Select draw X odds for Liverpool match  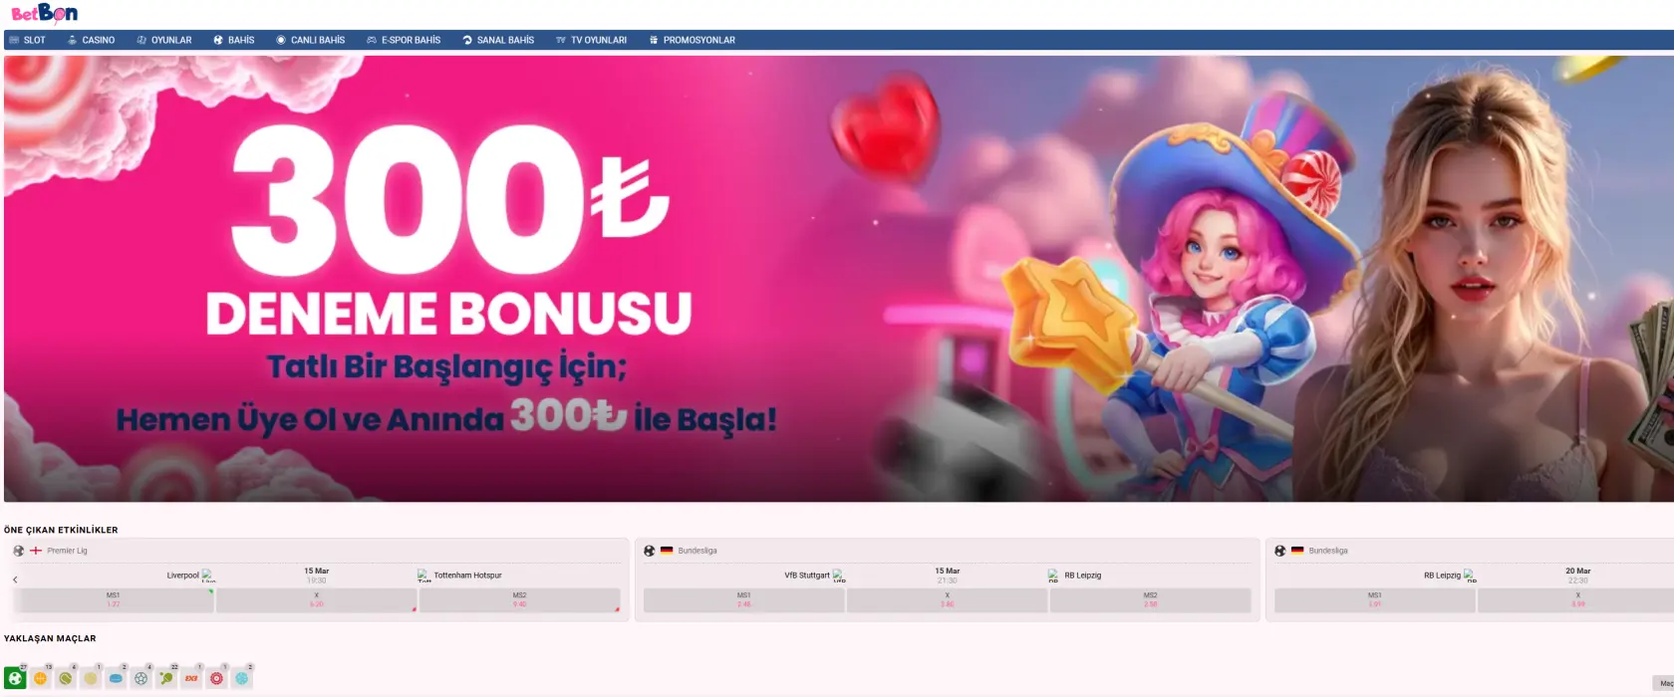(x=317, y=599)
